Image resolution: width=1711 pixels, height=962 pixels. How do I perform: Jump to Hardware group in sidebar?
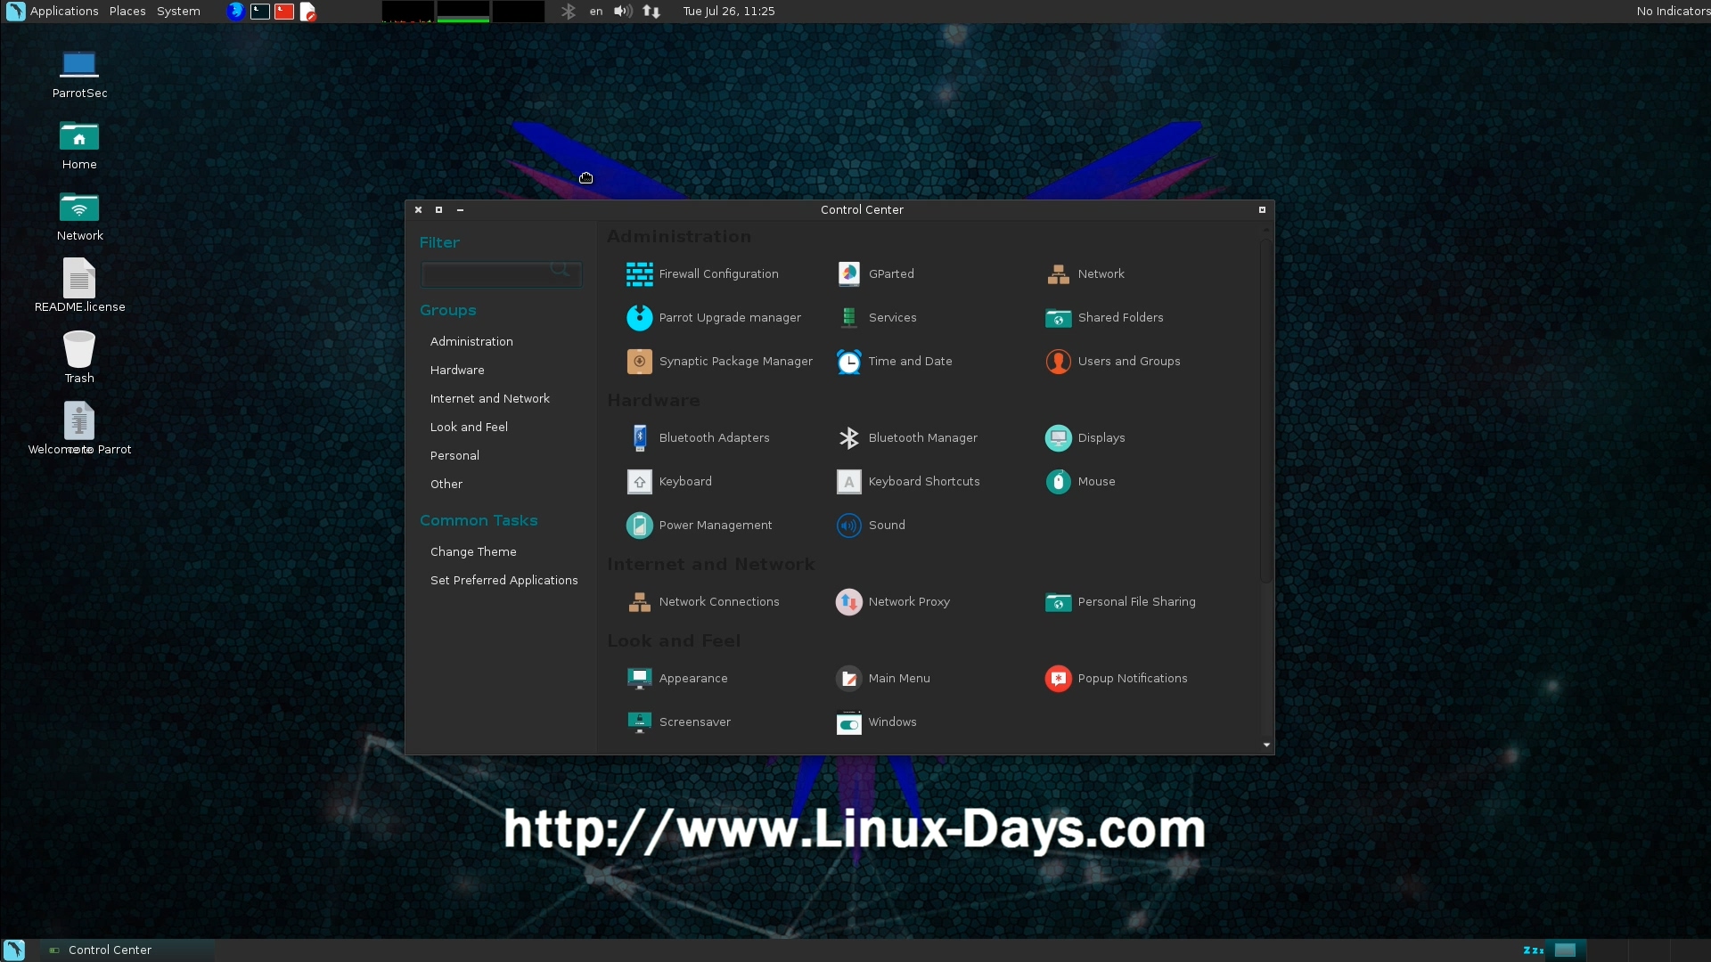[x=457, y=370]
